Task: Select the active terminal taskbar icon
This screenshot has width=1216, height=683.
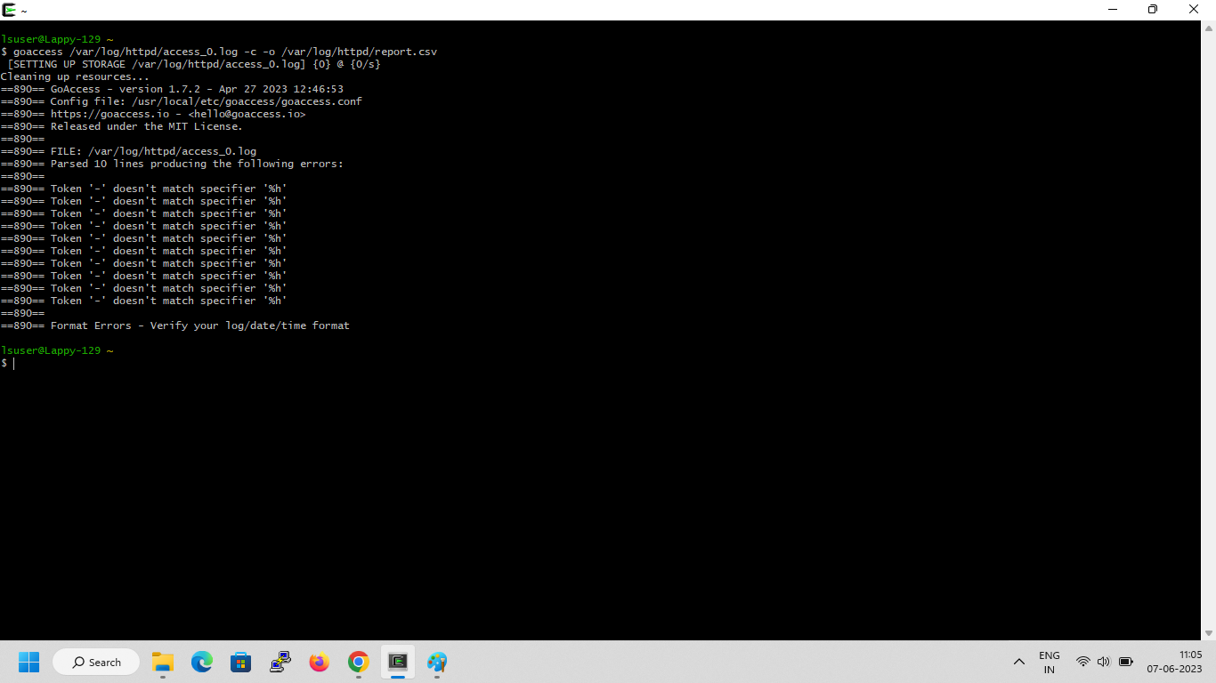Action: point(397,662)
